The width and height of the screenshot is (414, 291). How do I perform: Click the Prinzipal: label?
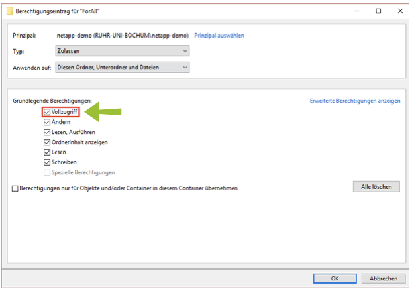tap(25, 36)
